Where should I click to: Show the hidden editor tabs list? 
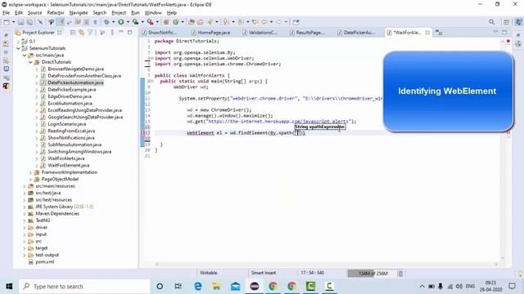[x=439, y=33]
